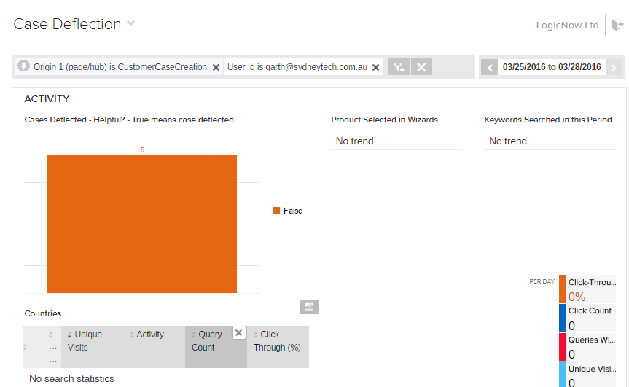
Task: Go to the previous date range
Action: (x=489, y=67)
